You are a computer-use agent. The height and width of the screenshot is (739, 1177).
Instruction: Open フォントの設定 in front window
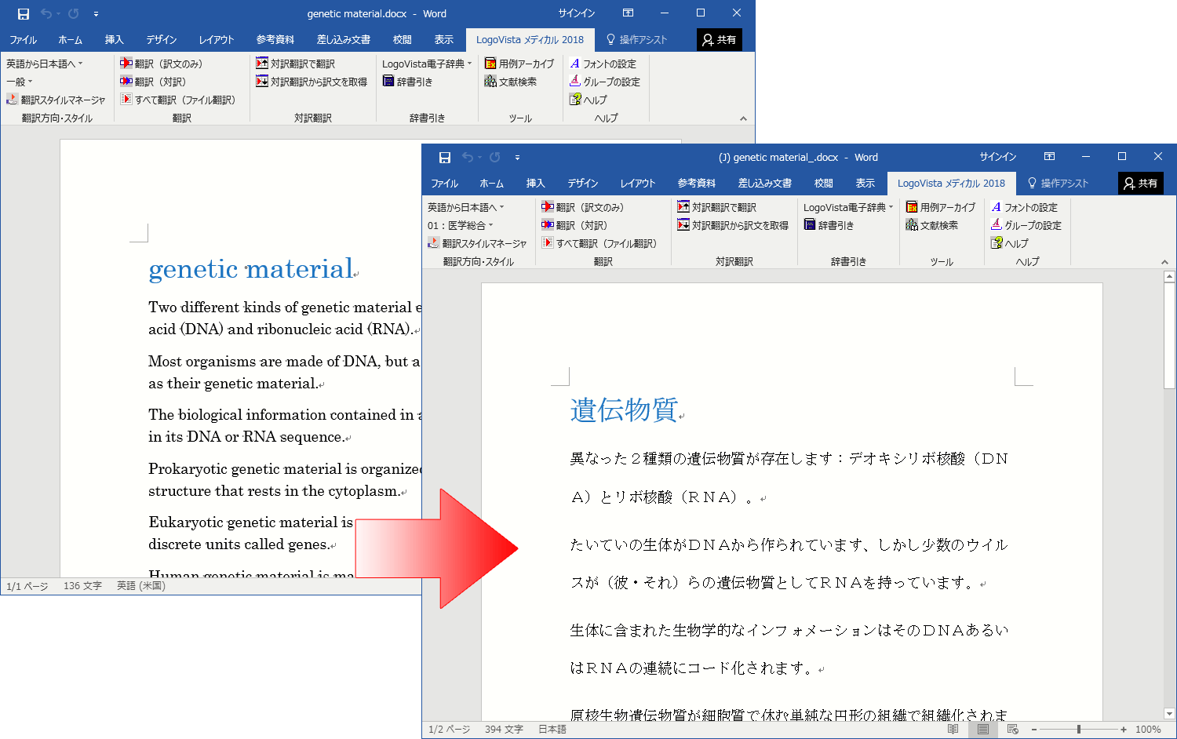coord(1025,207)
